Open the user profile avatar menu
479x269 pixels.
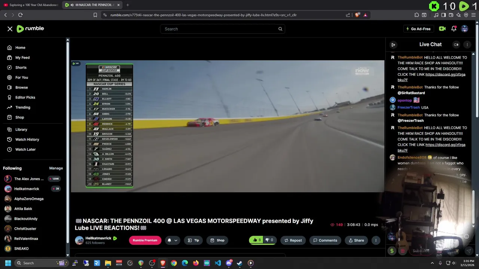(x=464, y=29)
